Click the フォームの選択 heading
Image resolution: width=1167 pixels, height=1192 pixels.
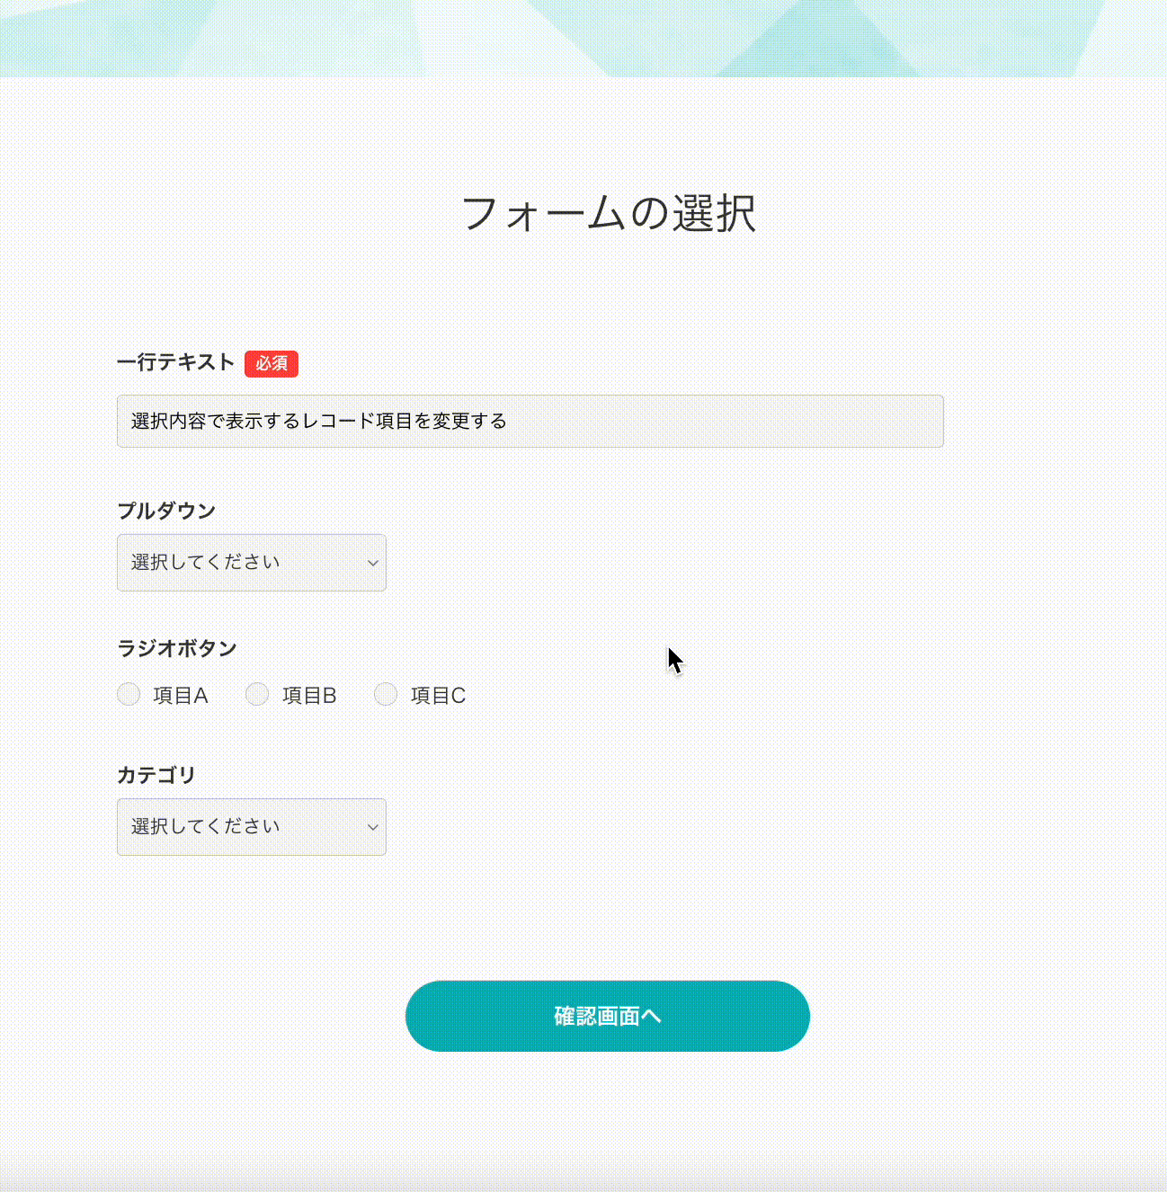(x=608, y=214)
